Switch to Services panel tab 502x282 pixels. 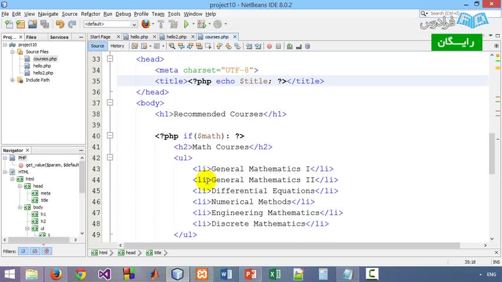coord(59,37)
